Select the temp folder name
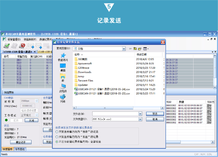Image resolution: width=218 pixels, height=157 pixels. (81, 76)
